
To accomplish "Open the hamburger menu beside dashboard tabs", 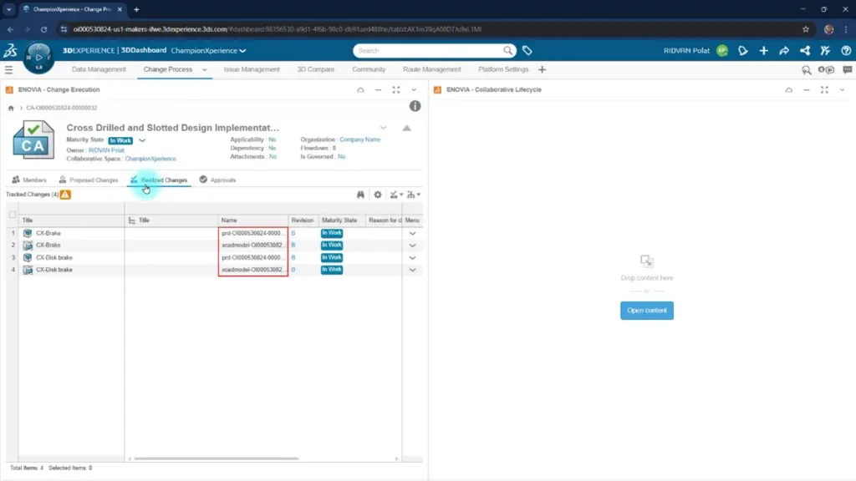I will click(x=8, y=70).
